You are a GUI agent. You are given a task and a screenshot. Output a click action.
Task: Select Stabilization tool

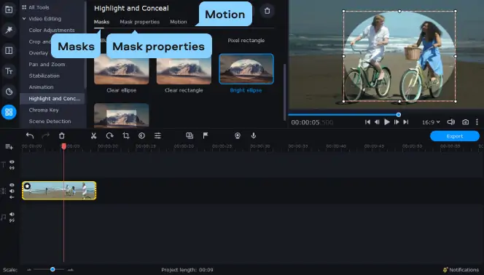(44, 76)
